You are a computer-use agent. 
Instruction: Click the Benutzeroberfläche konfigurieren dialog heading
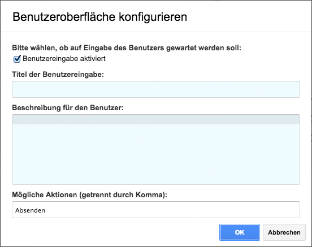coord(99,17)
